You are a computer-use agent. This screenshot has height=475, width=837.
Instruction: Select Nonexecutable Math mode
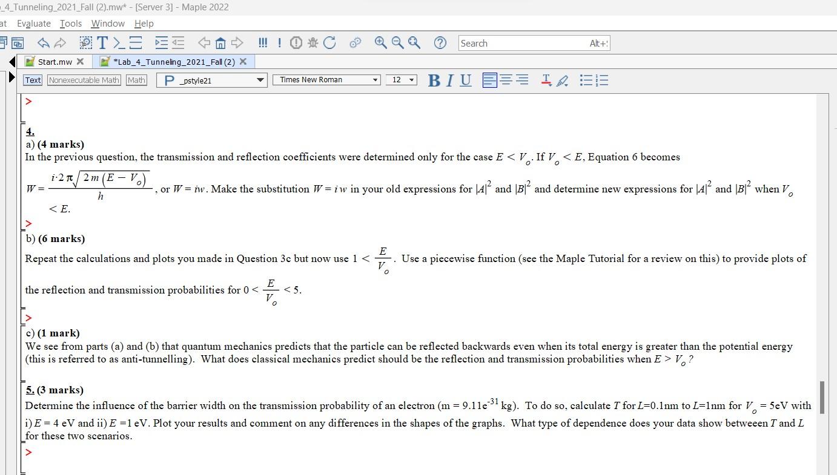pos(84,79)
